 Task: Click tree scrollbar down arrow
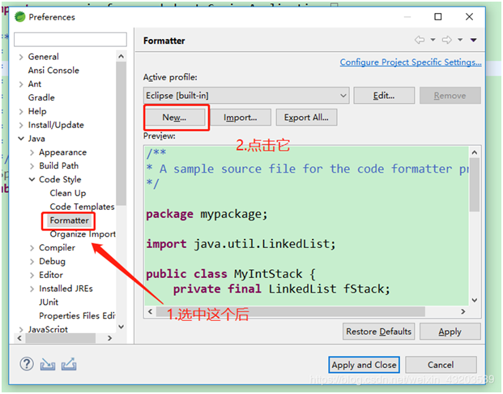pos(121,327)
